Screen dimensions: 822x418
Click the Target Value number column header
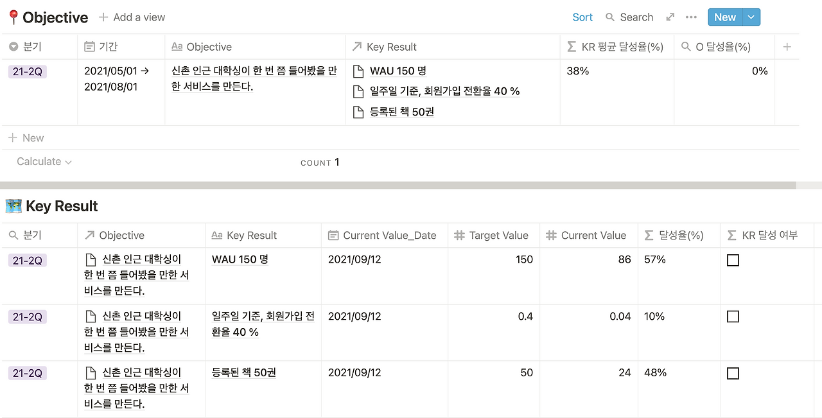[493, 236]
